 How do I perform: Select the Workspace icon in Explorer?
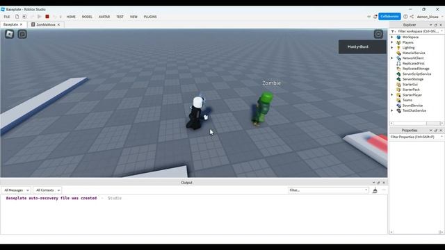pos(398,37)
